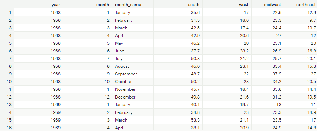This screenshot has height=131, width=317.
Task: Select the south column header
Action: click(x=178, y=5)
